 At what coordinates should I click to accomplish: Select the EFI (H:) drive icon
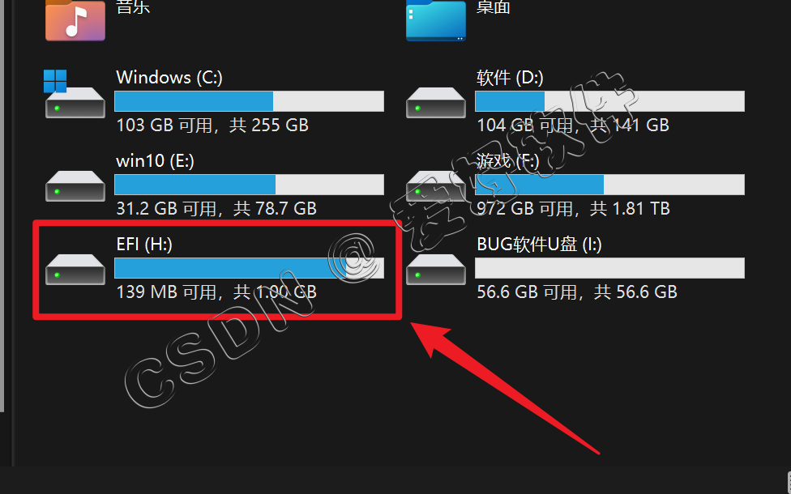[x=75, y=270]
